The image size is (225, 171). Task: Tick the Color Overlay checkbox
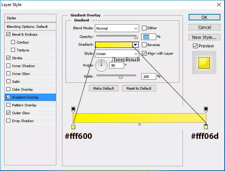8,89
